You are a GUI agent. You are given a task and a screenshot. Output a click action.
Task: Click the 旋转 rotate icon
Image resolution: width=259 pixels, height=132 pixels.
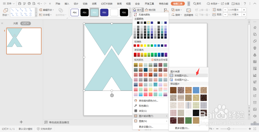173,15
